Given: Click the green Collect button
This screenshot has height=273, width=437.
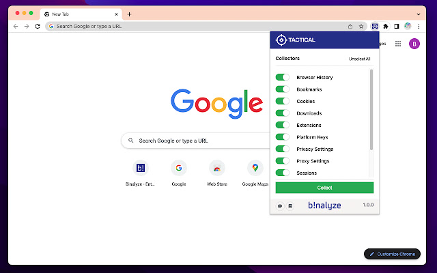Looking at the screenshot, I should [x=324, y=188].
